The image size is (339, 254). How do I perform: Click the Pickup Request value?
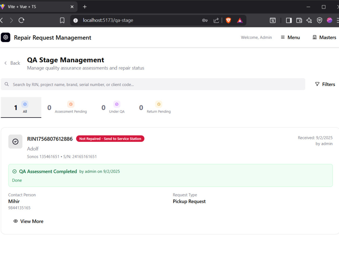click(x=189, y=201)
